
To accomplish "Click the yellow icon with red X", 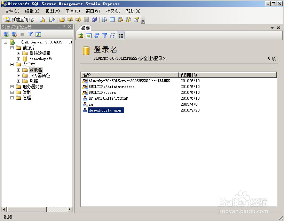I will coord(78,19).
